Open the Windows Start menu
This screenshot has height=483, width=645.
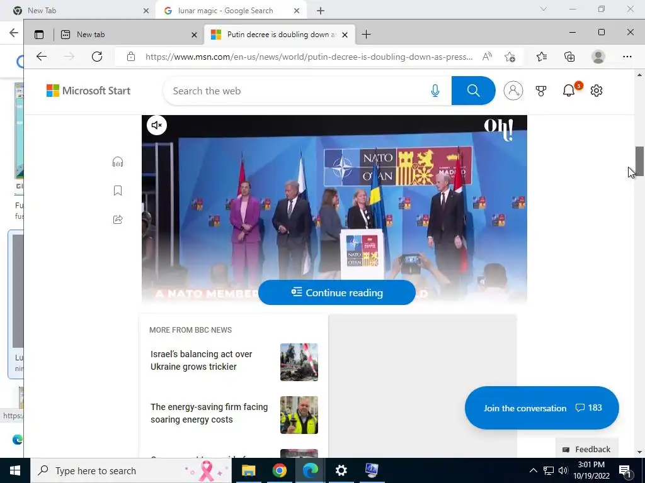point(15,470)
